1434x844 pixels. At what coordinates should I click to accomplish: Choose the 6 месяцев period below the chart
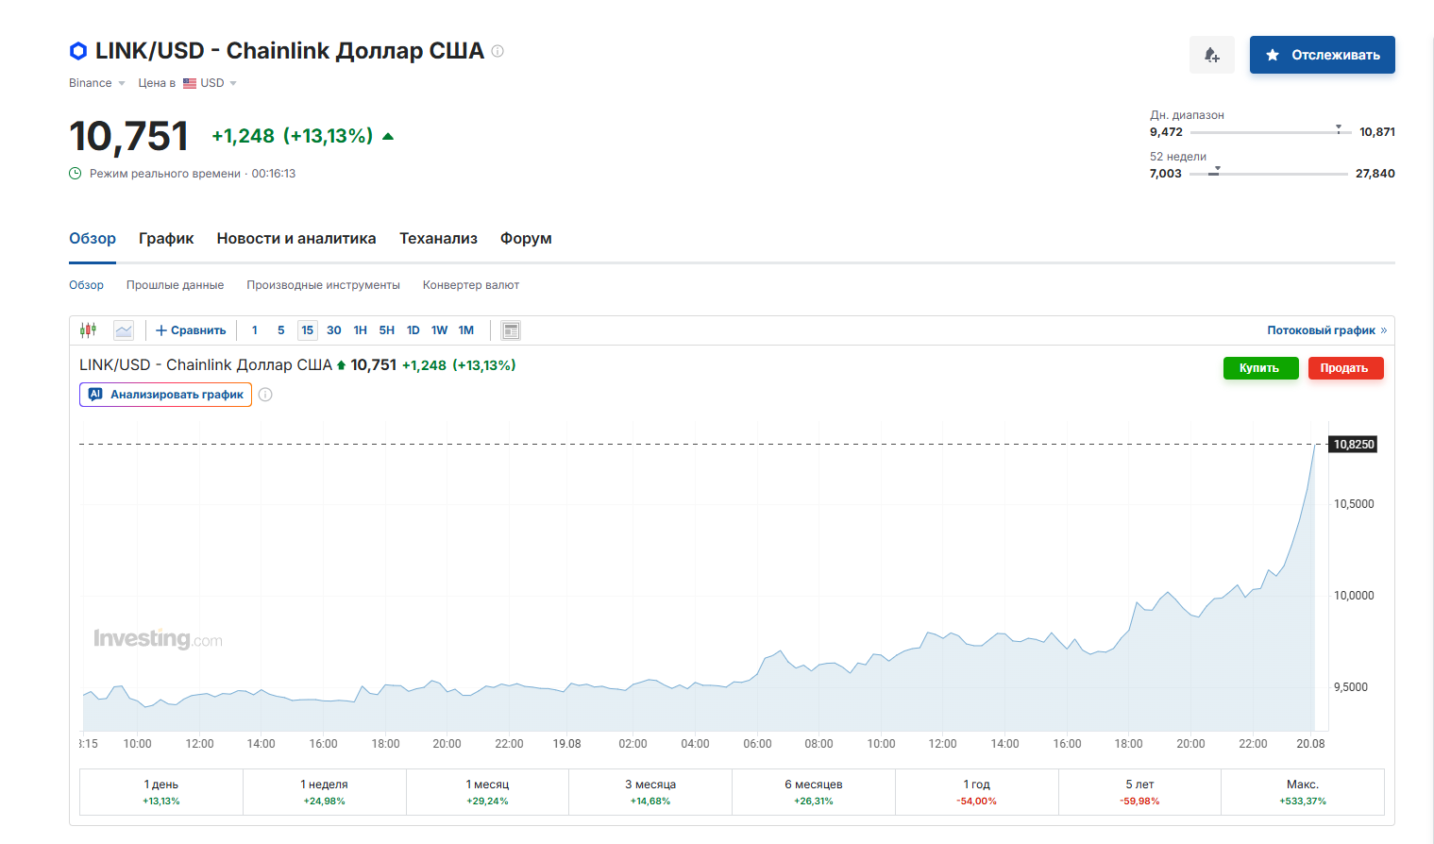pyautogui.click(x=814, y=792)
